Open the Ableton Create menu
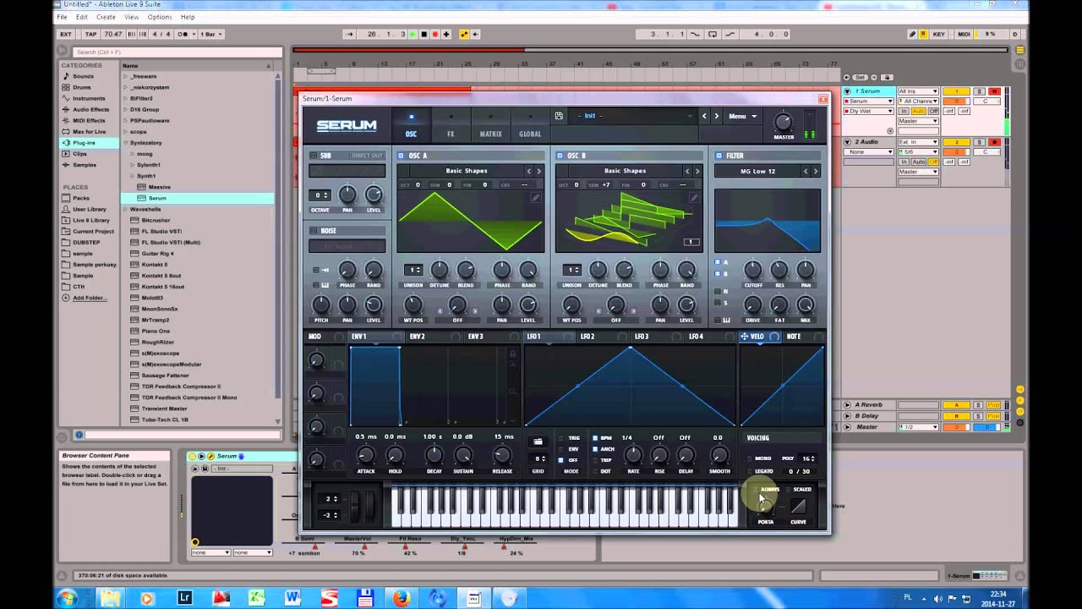This screenshot has height=609, width=1082. 106,17
